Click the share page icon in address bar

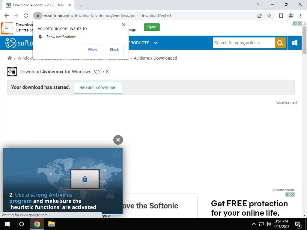pyautogui.click(x=260, y=16)
